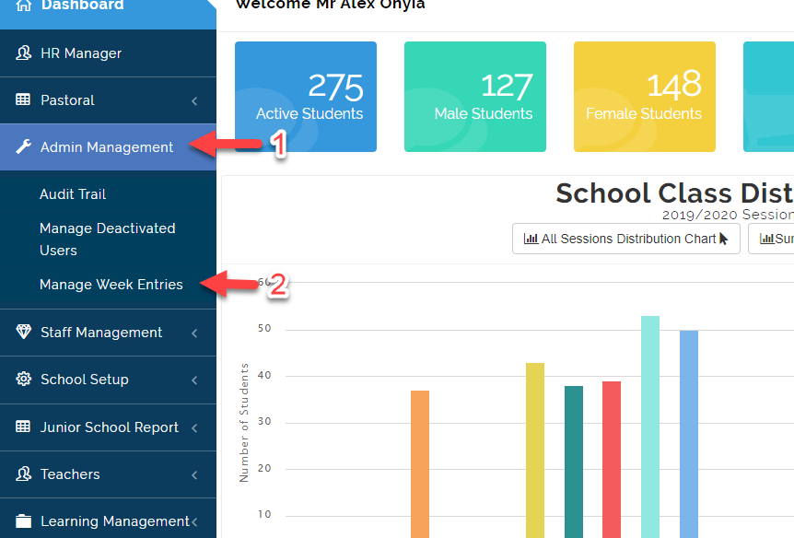Open the School Setup menu
794x538 pixels.
108,380
